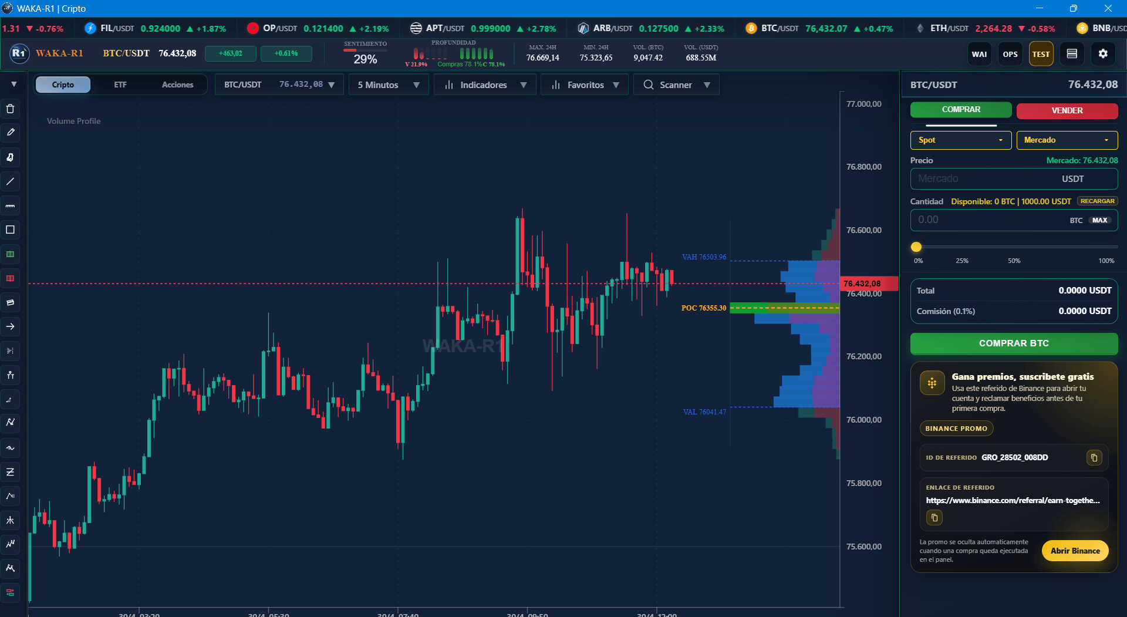The height and width of the screenshot is (617, 1127).
Task: Select the VENDER tab
Action: point(1067,110)
